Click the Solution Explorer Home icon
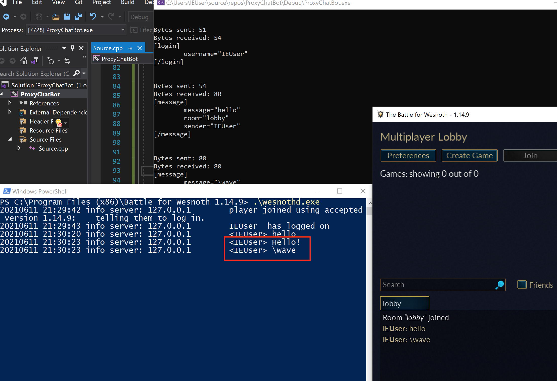557x381 pixels. click(x=24, y=61)
